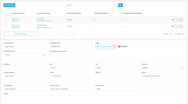
Task: Click the agency@agency.com email link
Action: [x=44, y=27]
